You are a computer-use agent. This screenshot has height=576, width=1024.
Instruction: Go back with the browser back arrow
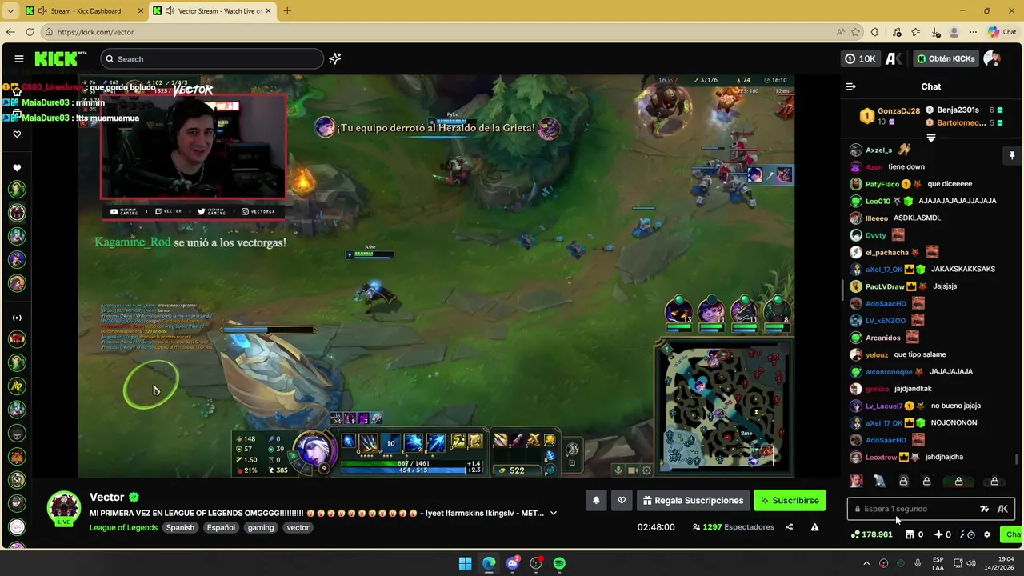click(x=10, y=32)
